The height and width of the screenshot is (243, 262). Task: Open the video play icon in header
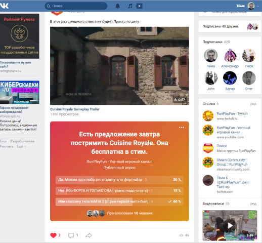[139, 6]
